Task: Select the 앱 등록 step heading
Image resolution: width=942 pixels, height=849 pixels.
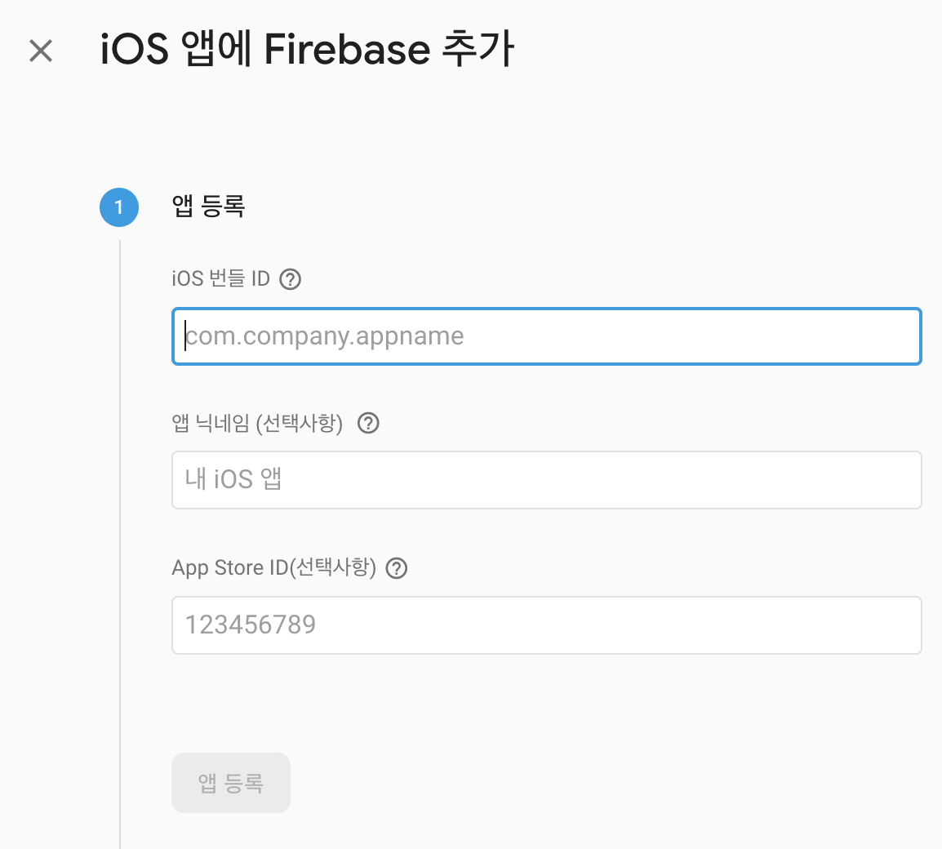Action: [x=208, y=207]
